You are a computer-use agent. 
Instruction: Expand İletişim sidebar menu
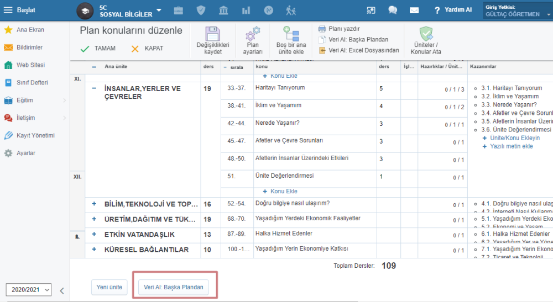[x=34, y=118]
